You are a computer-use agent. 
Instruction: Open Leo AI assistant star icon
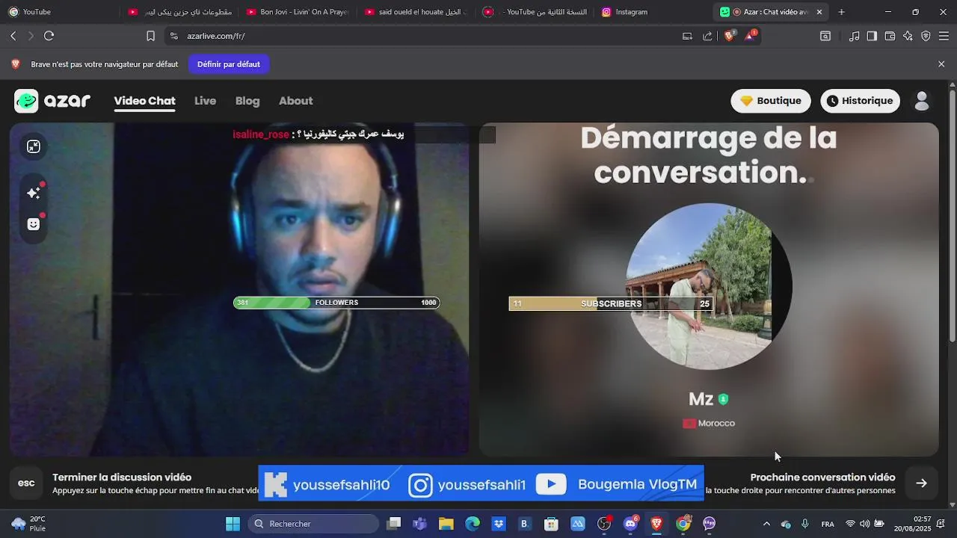click(x=908, y=36)
